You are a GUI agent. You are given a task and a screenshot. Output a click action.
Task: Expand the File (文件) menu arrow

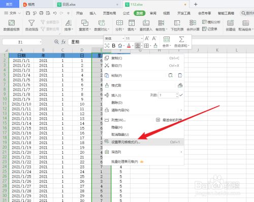click(x=19, y=13)
